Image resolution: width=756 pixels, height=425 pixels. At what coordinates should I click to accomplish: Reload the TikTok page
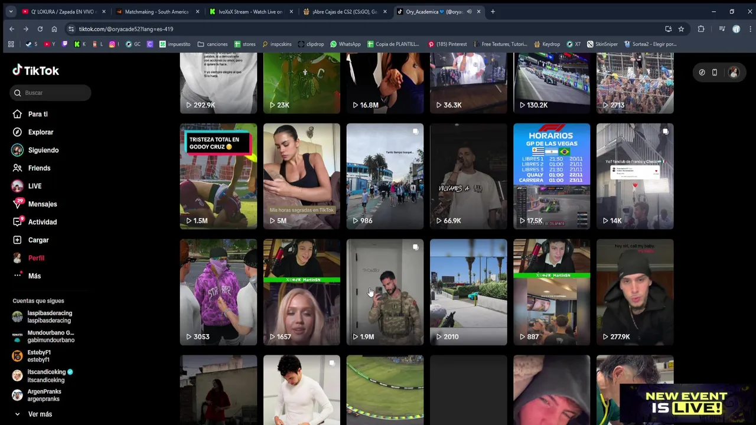tap(40, 29)
